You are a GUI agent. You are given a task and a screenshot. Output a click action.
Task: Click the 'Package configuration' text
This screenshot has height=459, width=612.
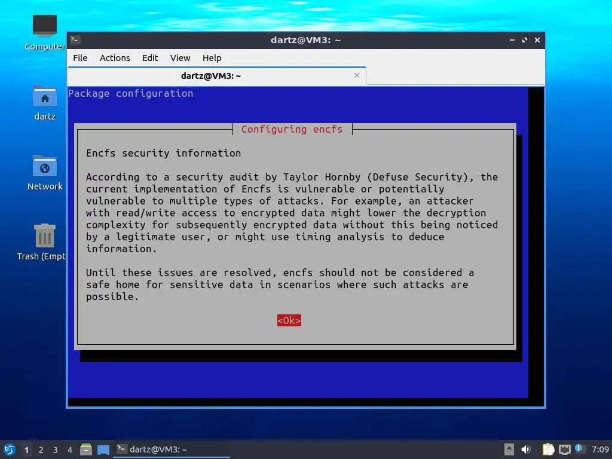131,93
